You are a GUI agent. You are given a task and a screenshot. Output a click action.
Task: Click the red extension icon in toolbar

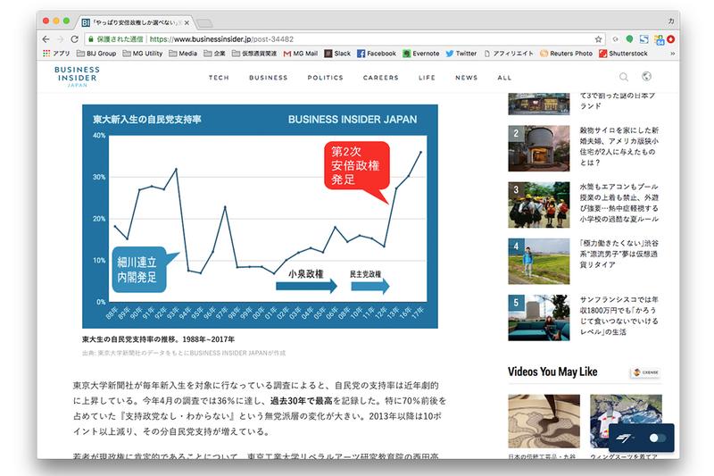(671, 39)
